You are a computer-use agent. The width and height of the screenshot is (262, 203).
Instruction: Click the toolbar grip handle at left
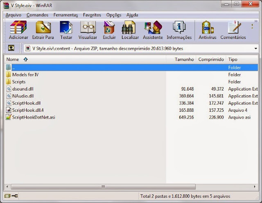(5, 30)
